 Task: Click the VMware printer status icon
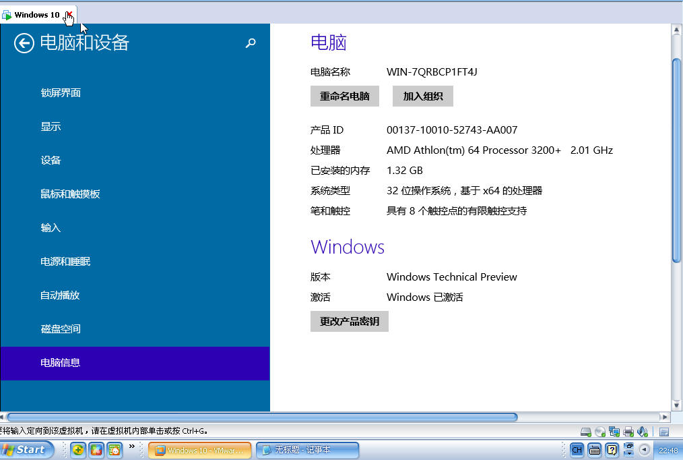tap(628, 432)
